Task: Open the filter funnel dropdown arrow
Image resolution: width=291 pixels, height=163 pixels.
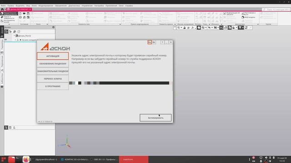Action: 242,28
